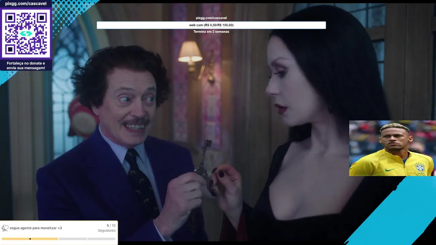The width and height of the screenshot is (436, 245).
Task: Click the pixgg donation QR code
Action: point(26,33)
